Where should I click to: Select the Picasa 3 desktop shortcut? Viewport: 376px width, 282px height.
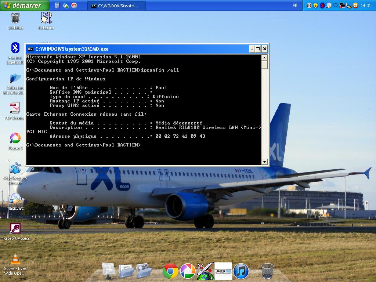tap(15, 141)
